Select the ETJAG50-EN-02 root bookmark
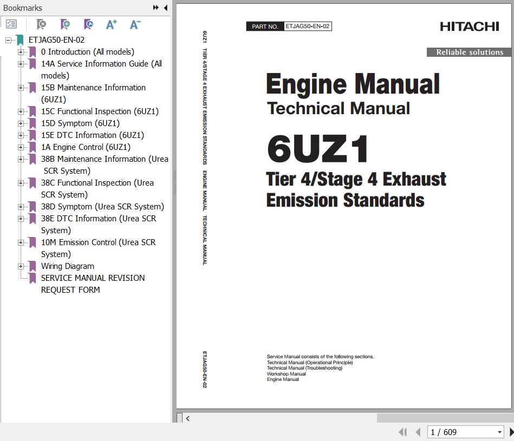This screenshot has height=441, width=514. [56, 40]
